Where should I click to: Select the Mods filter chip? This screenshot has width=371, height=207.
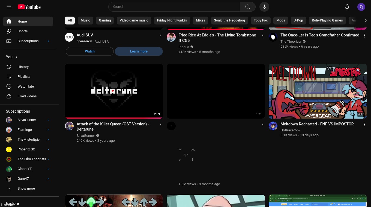281,20
